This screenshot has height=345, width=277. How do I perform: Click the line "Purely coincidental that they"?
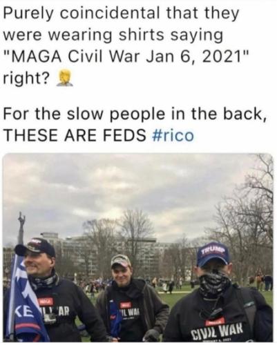click(x=121, y=14)
